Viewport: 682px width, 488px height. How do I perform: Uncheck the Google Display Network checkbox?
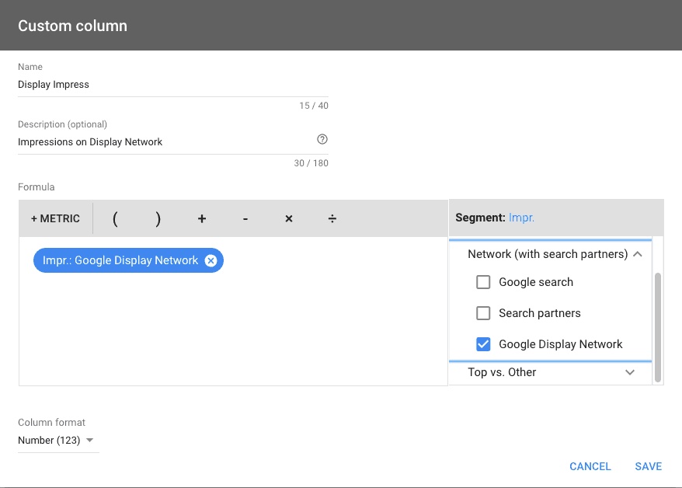tap(483, 344)
